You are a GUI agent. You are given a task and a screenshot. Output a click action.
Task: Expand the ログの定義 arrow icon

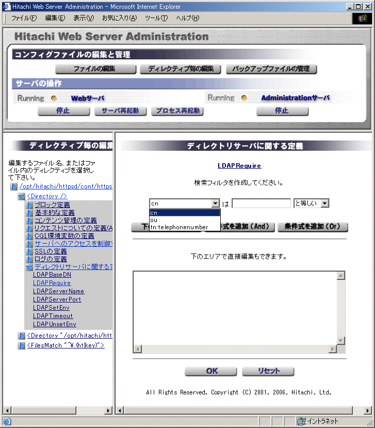pyautogui.click(x=29, y=259)
